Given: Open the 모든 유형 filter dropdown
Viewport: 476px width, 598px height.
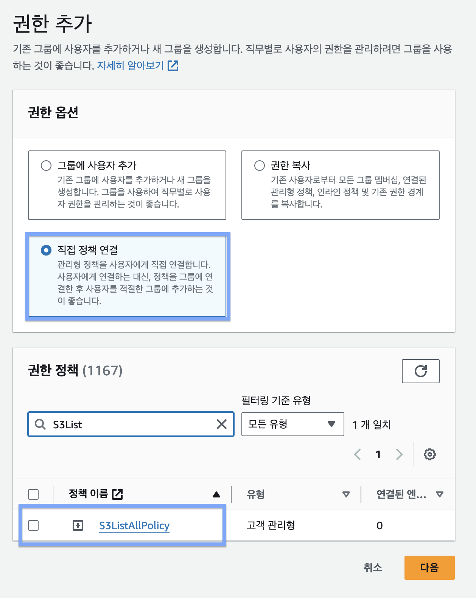Looking at the screenshot, I should pyautogui.click(x=292, y=424).
